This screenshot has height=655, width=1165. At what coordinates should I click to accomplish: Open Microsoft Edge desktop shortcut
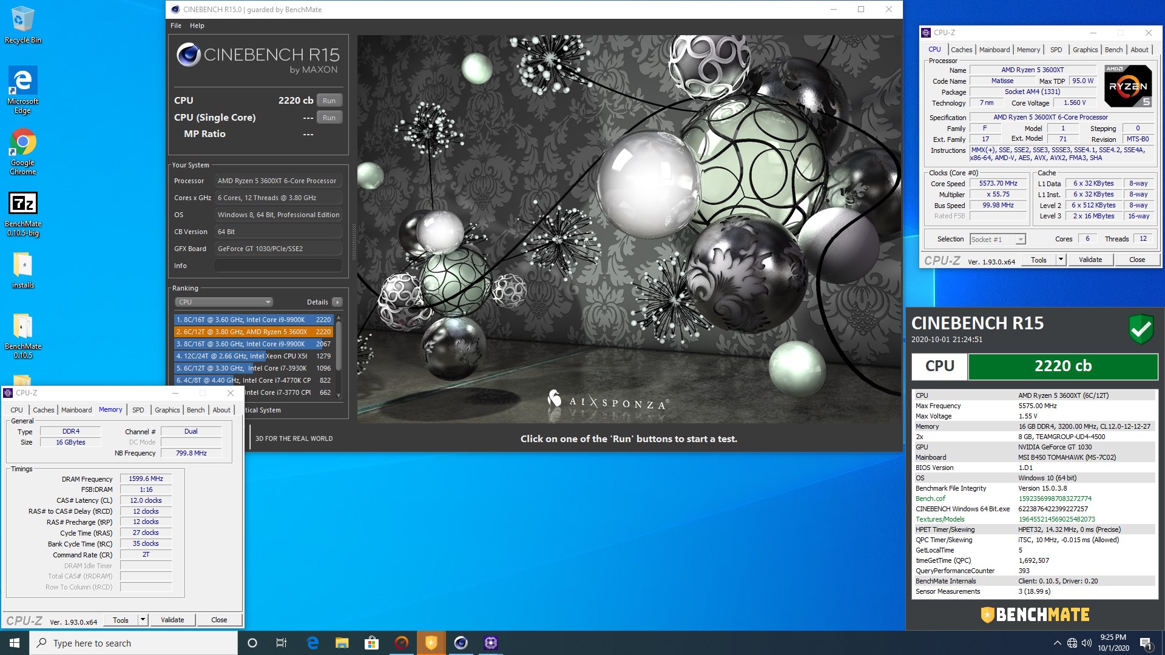22,90
